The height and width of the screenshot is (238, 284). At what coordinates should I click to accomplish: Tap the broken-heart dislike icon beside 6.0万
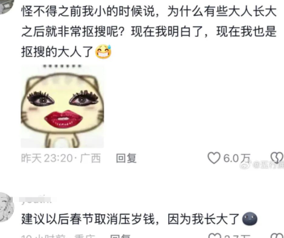[x=277, y=157]
